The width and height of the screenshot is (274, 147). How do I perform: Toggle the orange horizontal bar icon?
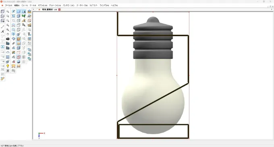tap(19, 43)
